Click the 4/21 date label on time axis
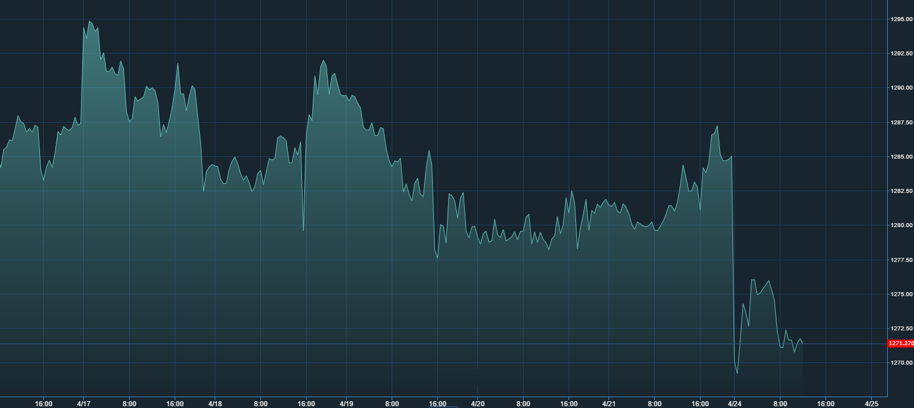The height and width of the screenshot is (408, 914). tap(609, 403)
